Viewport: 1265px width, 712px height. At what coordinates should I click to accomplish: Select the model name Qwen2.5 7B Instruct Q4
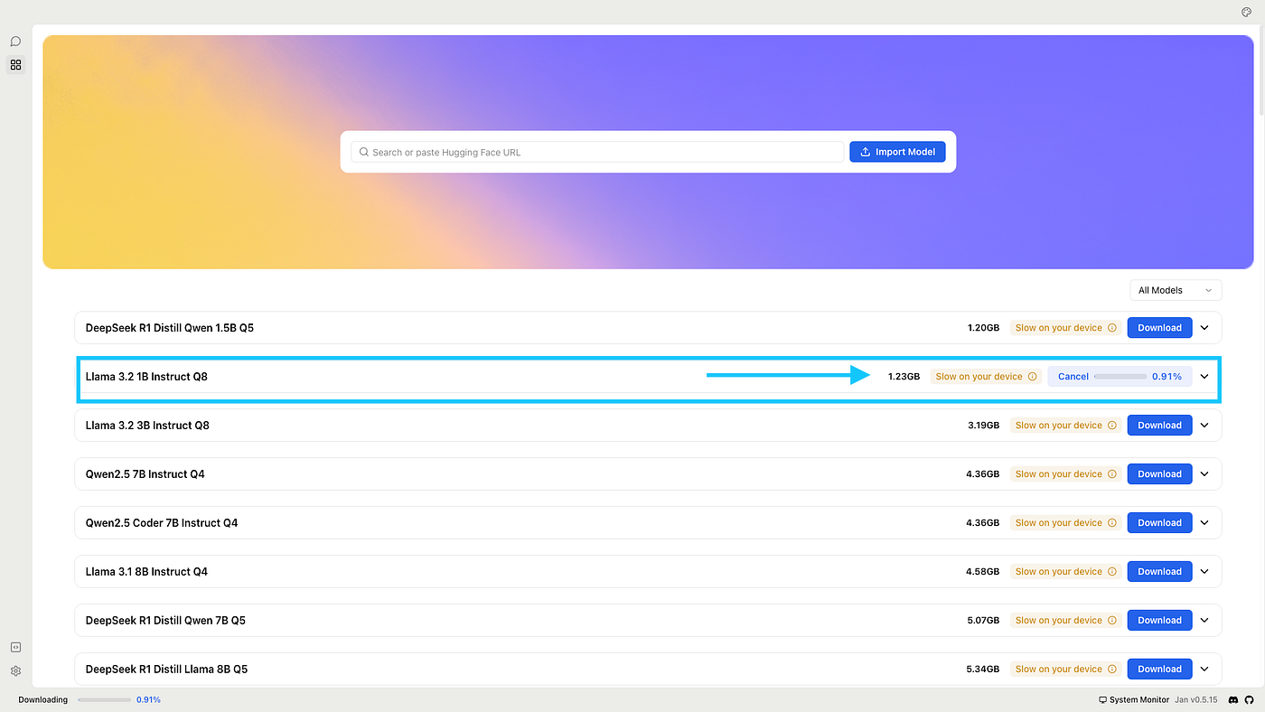coord(145,474)
